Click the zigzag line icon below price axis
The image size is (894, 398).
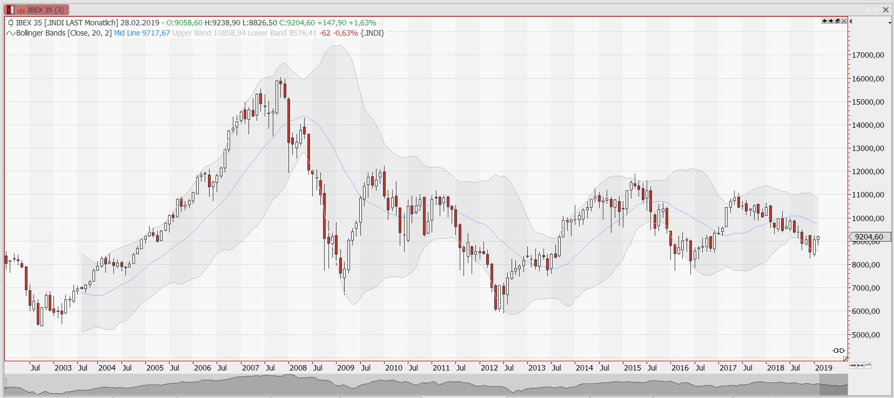(x=868, y=365)
